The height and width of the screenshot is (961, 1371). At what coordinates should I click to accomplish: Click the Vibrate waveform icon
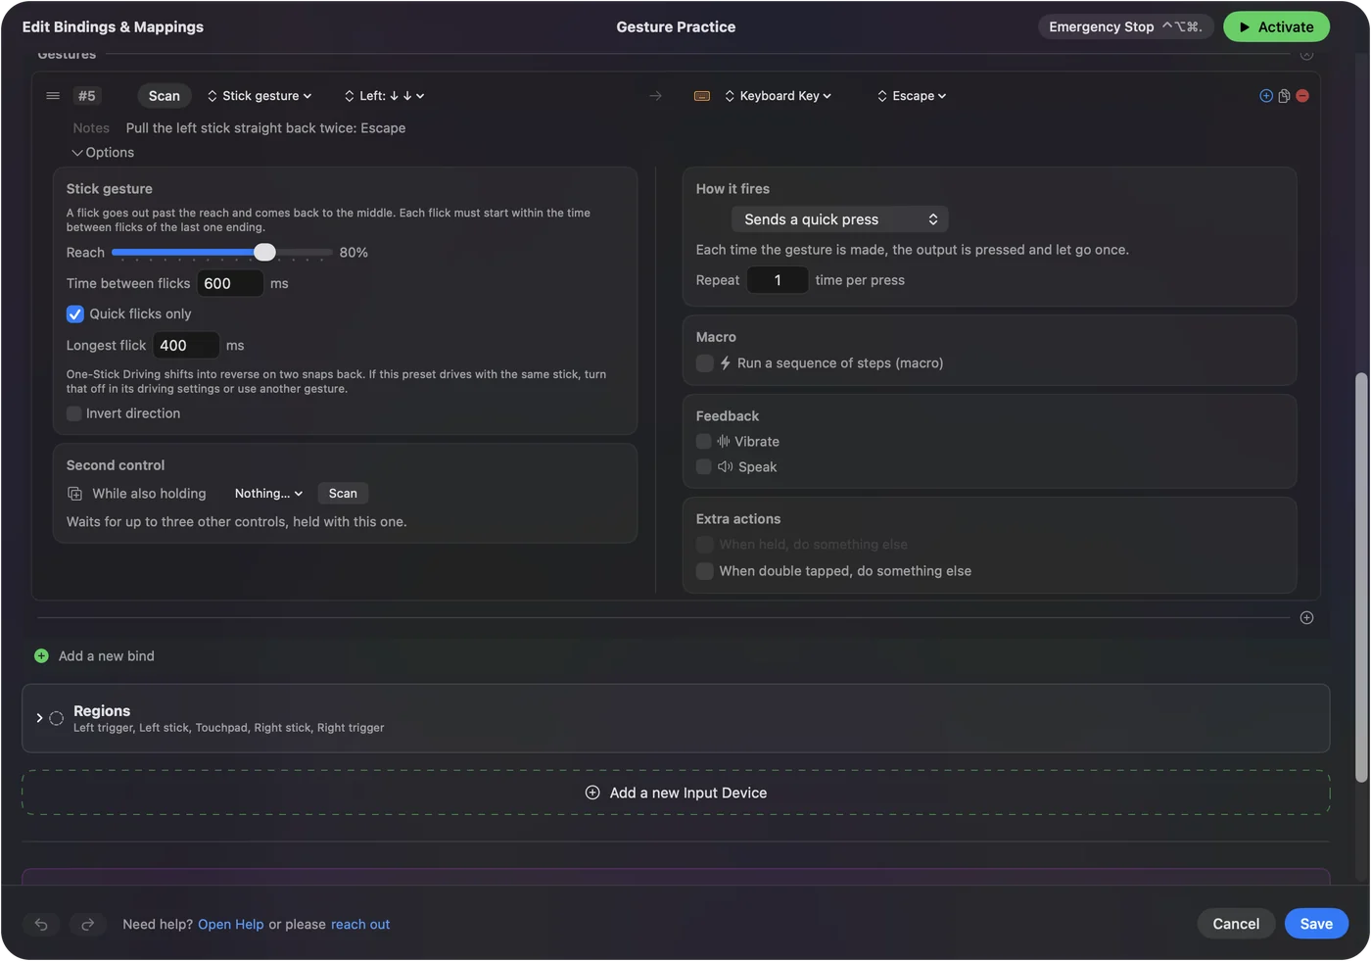pos(724,442)
